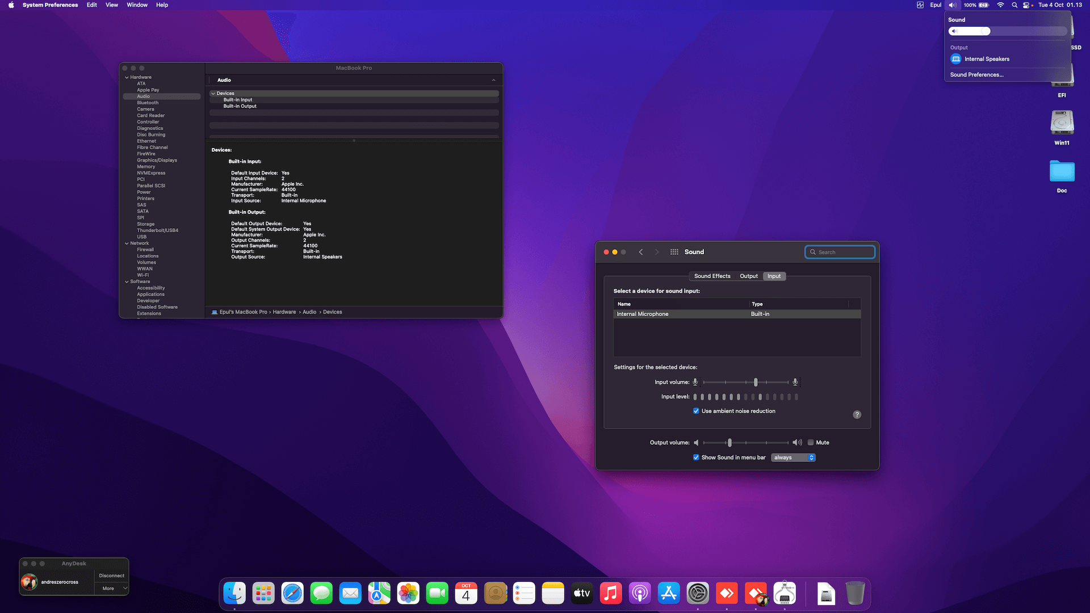Toggle Show Sound in menu bar checkbox
1090x613 pixels.
tap(696, 457)
